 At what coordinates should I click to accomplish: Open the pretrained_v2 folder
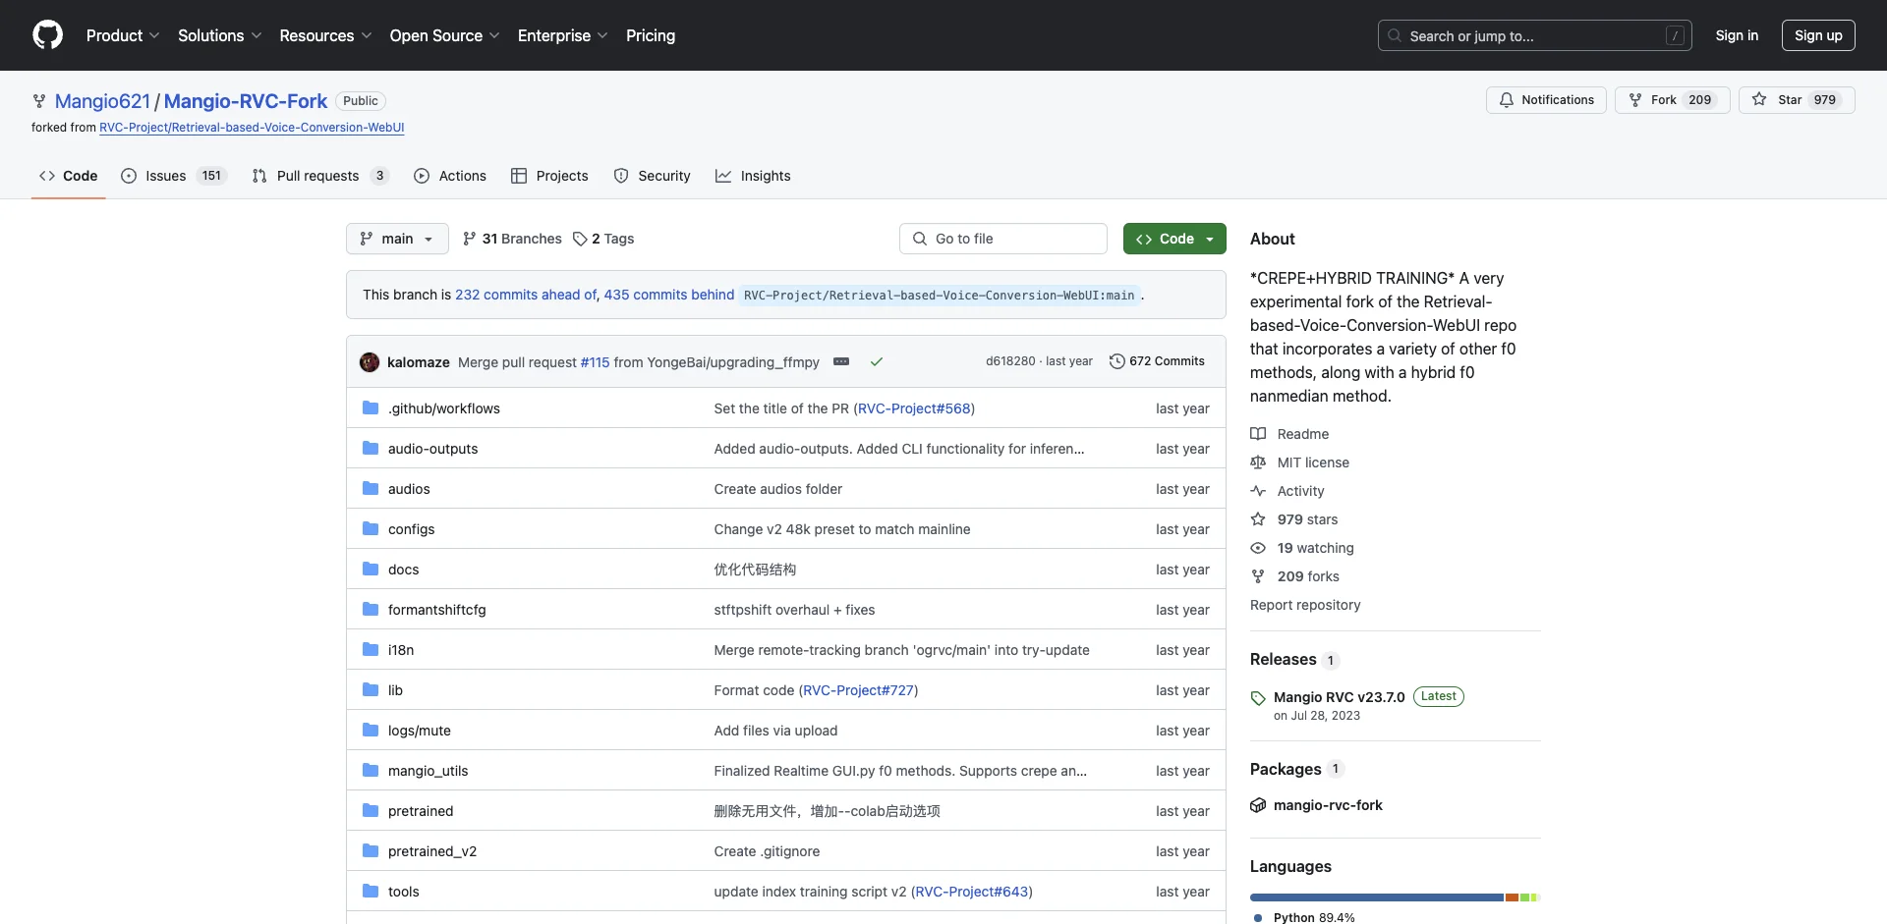tap(432, 851)
